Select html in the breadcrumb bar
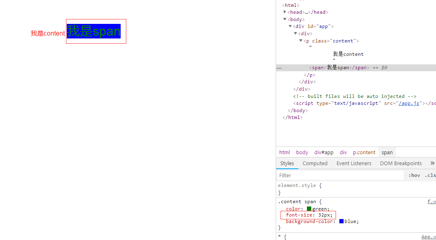436x240 pixels. tap(285, 153)
